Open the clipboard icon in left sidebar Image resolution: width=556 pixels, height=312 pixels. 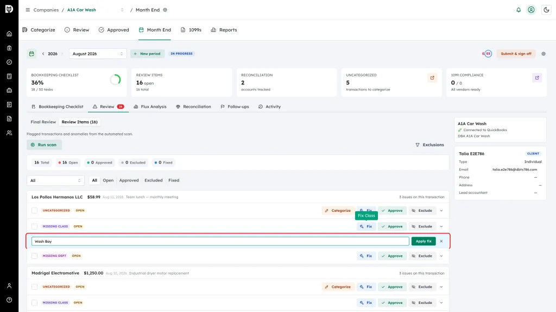[9, 48]
